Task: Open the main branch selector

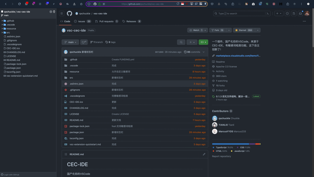Action: point(70,42)
